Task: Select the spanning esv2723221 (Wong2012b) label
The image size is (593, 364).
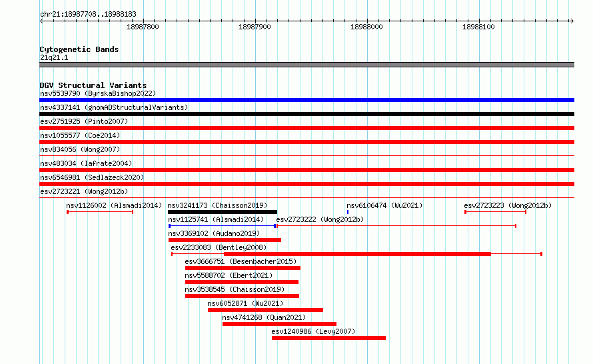Action: pos(84,191)
